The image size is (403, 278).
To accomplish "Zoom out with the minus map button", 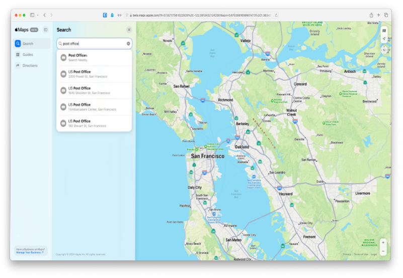I will click(x=383, y=251).
